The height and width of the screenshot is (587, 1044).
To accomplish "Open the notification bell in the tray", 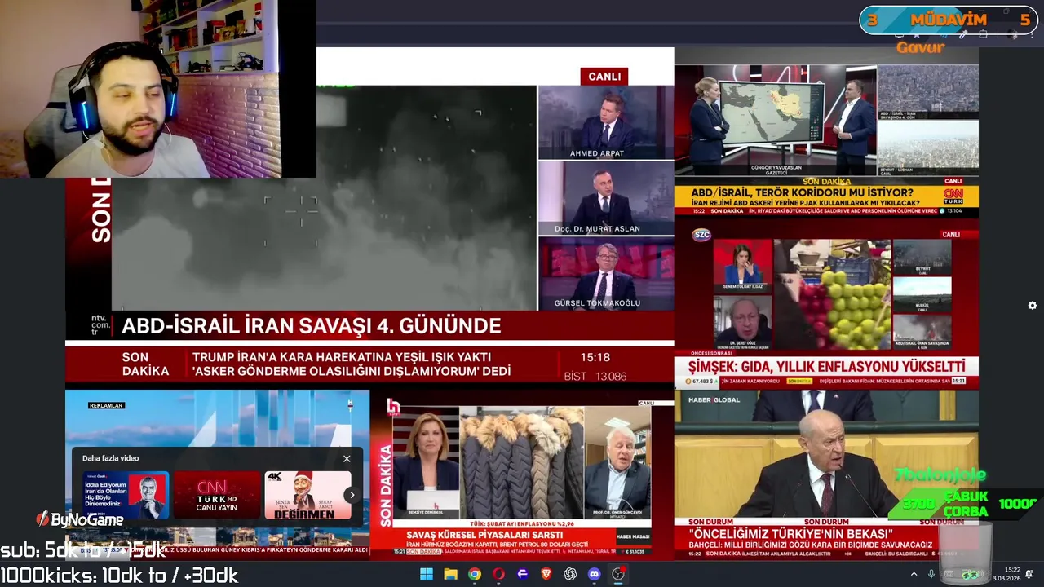I will (x=1029, y=574).
